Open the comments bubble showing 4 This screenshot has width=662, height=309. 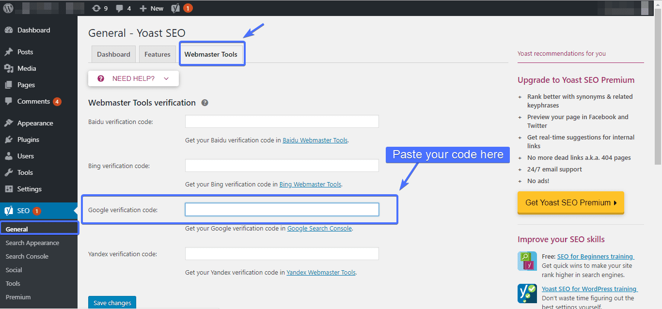coord(123,8)
